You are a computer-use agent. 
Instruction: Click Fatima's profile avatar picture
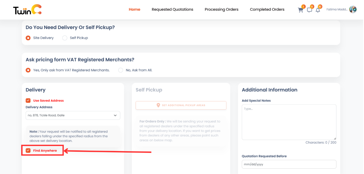[x=353, y=9]
